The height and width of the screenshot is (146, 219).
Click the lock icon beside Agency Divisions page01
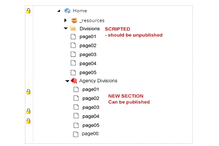click(x=28, y=92)
